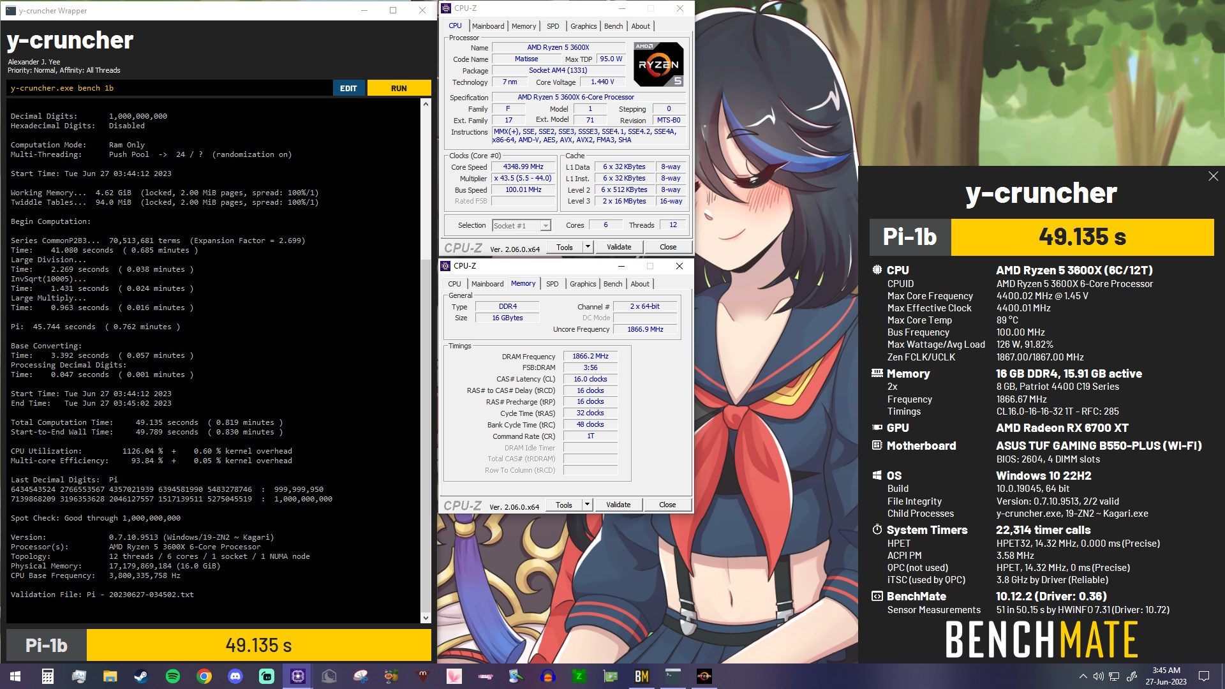Open the volume control in system tray
Image resolution: width=1225 pixels, height=689 pixels.
point(1098,676)
